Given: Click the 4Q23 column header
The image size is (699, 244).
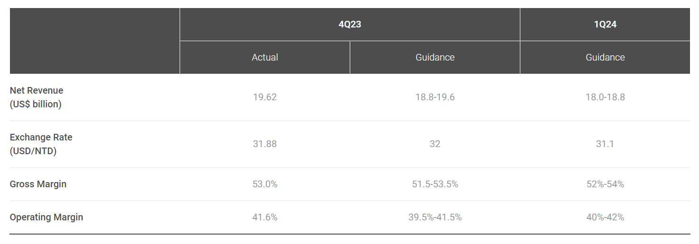Looking at the screenshot, I should tap(350, 25).
